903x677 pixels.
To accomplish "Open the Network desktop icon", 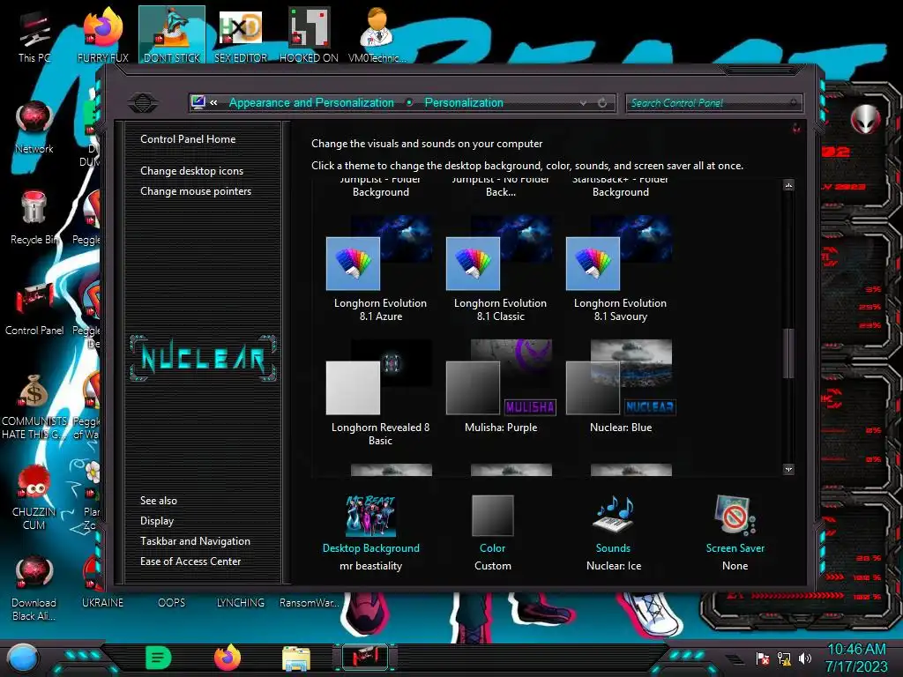I will coord(34,127).
